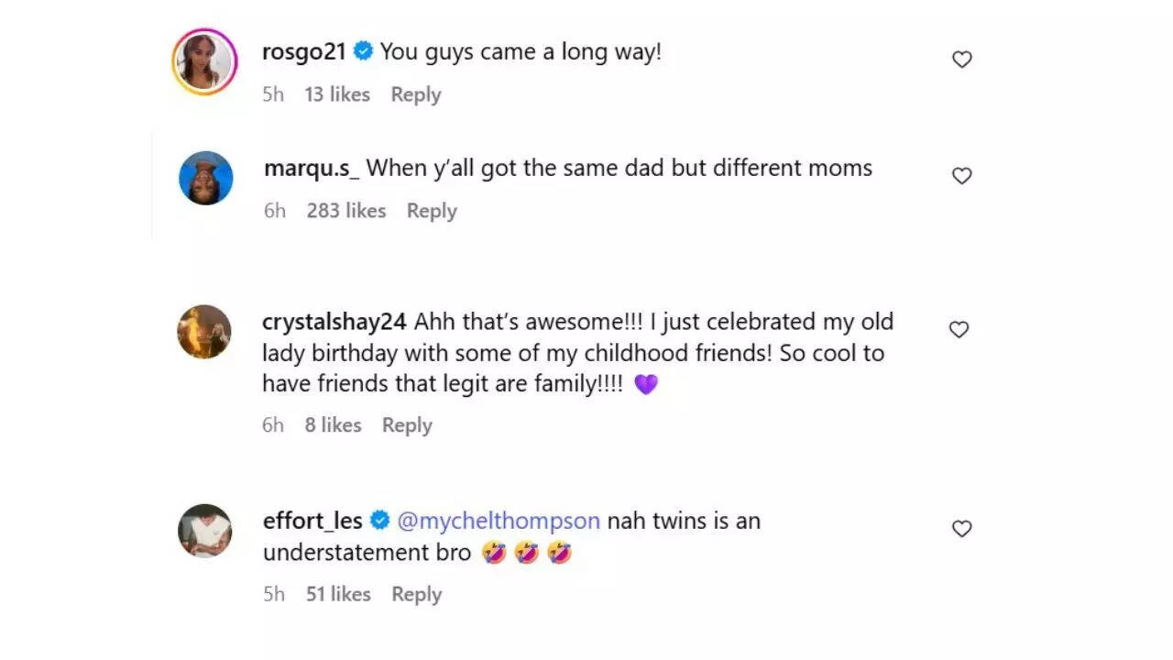
Task: Like rosgo21's comment with the heart
Action: [961, 60]
